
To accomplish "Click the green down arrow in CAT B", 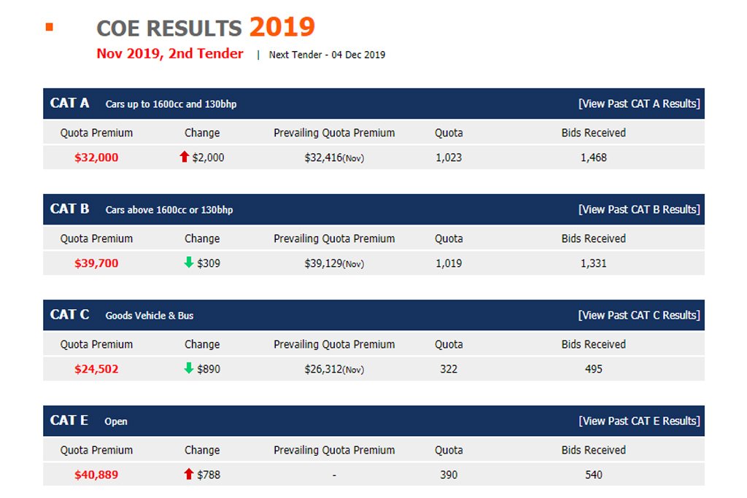I will (189, 262).
